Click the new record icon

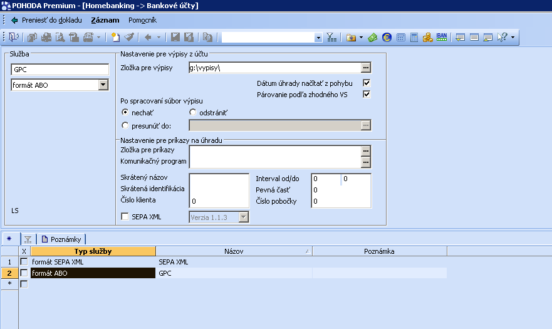pos(115,38)
